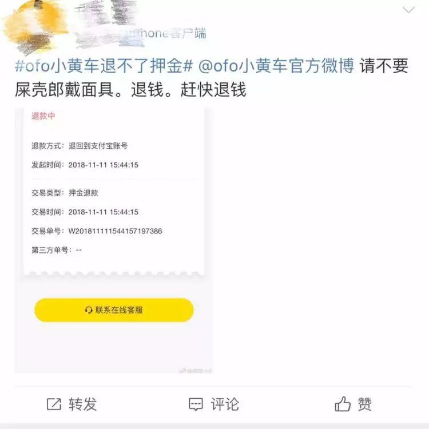Open the refund screenshot image attachment

pyautogui.click(x=114, y=240)
